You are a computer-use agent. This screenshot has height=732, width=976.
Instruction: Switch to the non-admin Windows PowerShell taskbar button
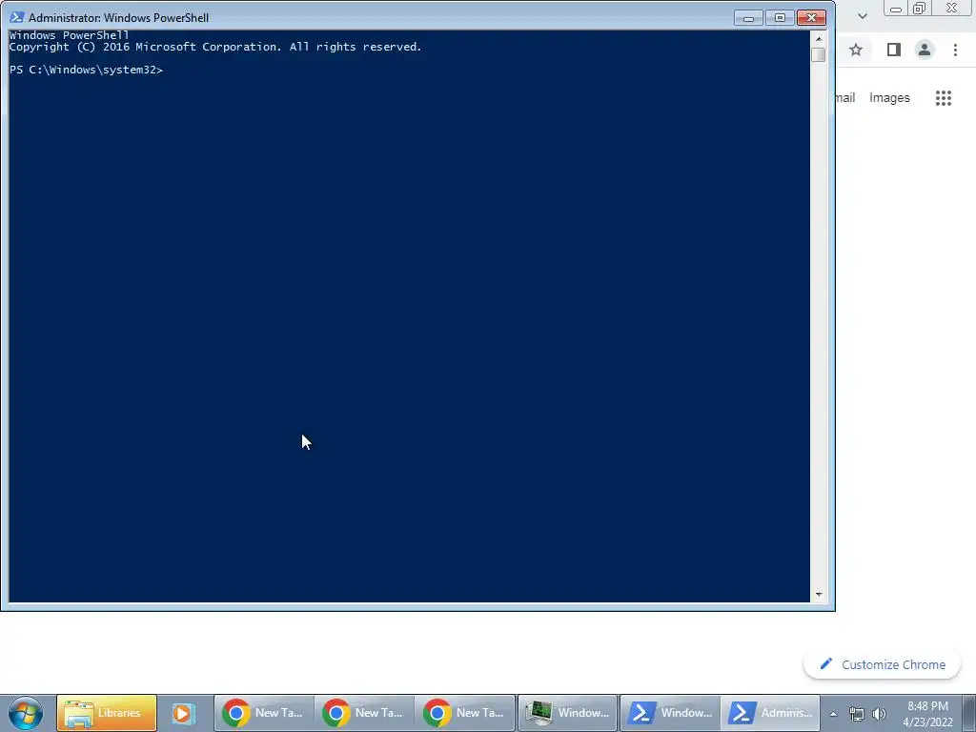670,713
